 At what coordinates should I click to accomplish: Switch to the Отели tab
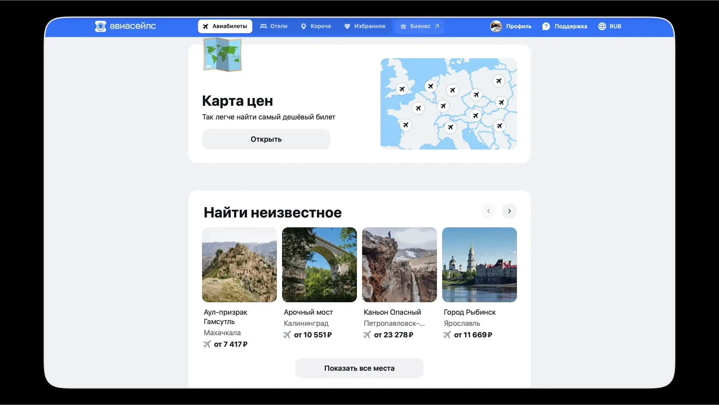coord(274,26)
